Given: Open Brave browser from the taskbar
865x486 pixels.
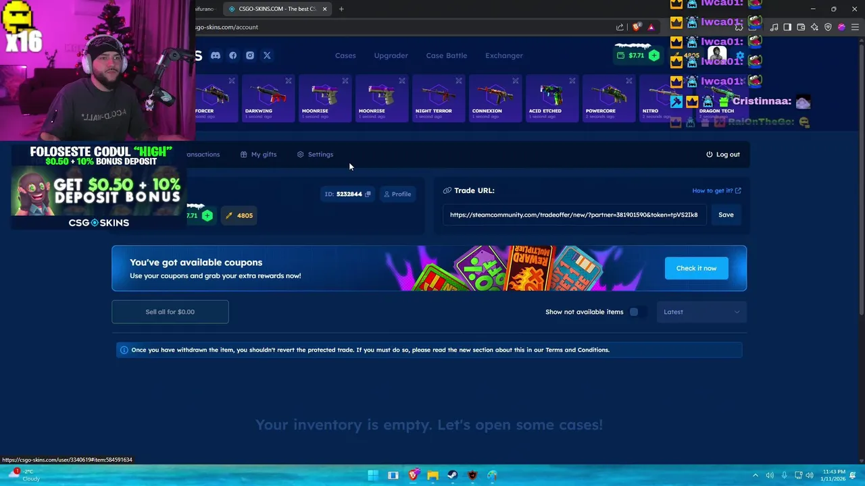Looking at the screenshot, I should [x=413, y=475].
